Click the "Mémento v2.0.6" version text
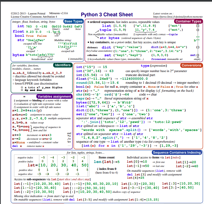Image resolution: width=212 pixels, height=204 pixels. [x=59, y=13]
